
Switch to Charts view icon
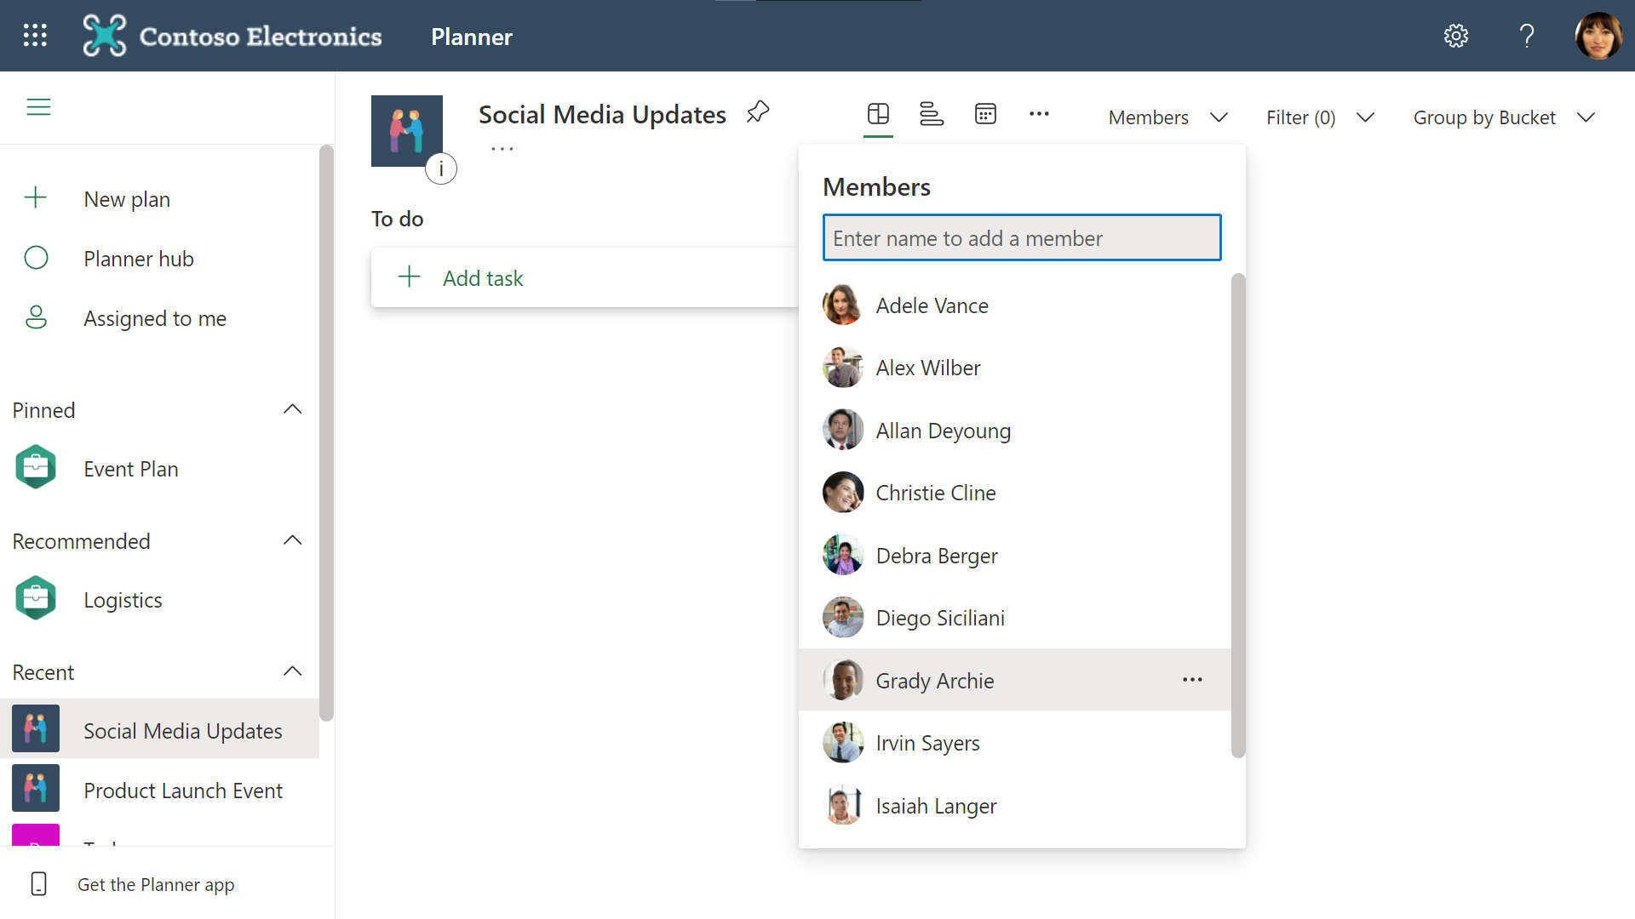coord(932,114)
